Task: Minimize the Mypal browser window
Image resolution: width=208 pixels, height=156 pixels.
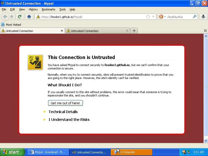Action: (193, 3)
